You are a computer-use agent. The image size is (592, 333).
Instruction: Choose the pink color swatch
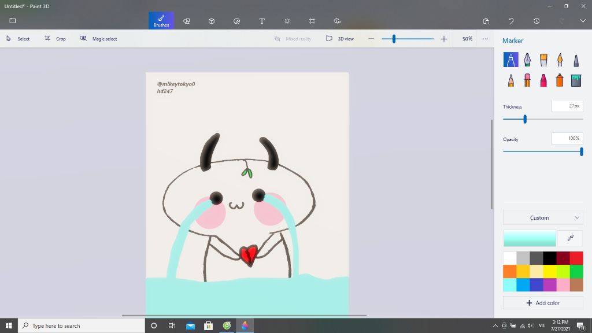[x=563, y=284]
